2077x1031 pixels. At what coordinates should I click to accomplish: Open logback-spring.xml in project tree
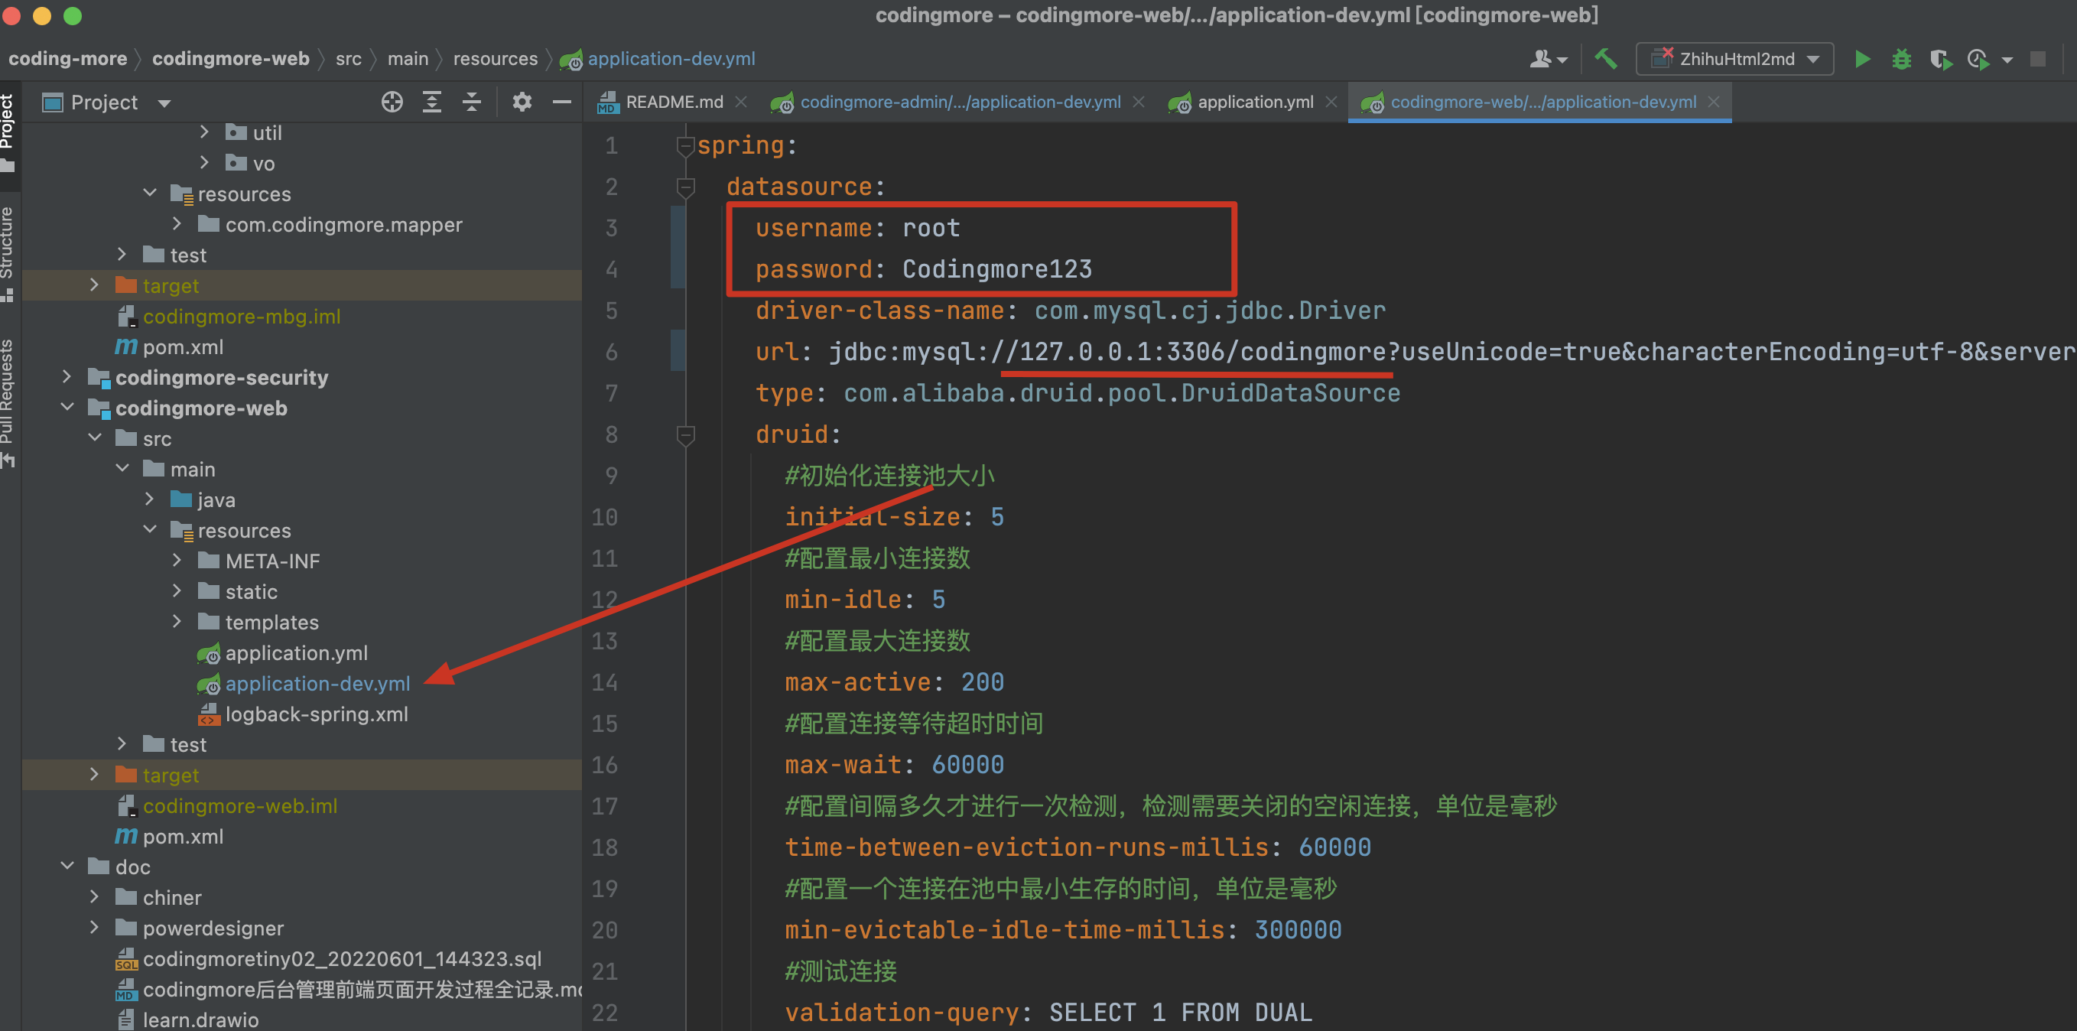click(x=316, y=714)
